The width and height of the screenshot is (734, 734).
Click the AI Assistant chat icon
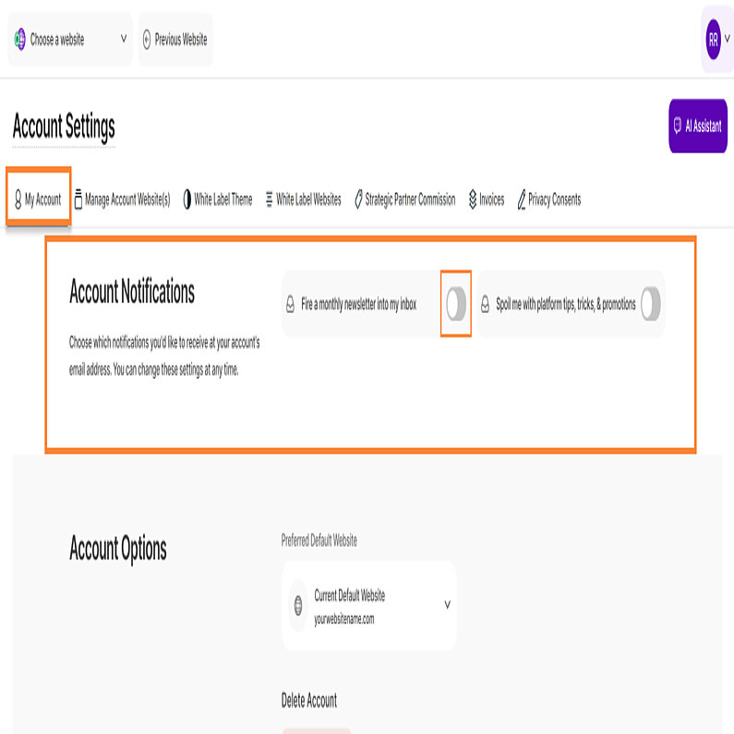pyautogui.click(x=677, y=126)
